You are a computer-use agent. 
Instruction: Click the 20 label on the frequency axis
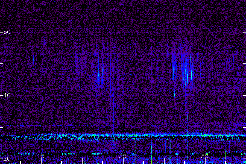point(7,159)
